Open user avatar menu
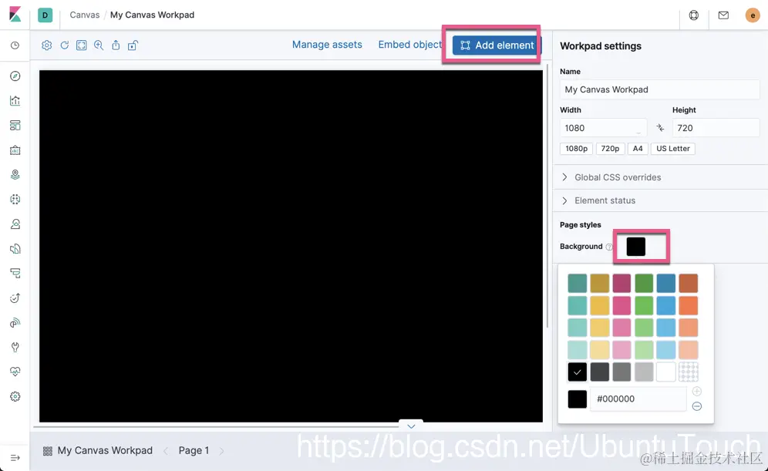Image resolution: width=768 pixels, height=471 pixels. tap(753, 15)
